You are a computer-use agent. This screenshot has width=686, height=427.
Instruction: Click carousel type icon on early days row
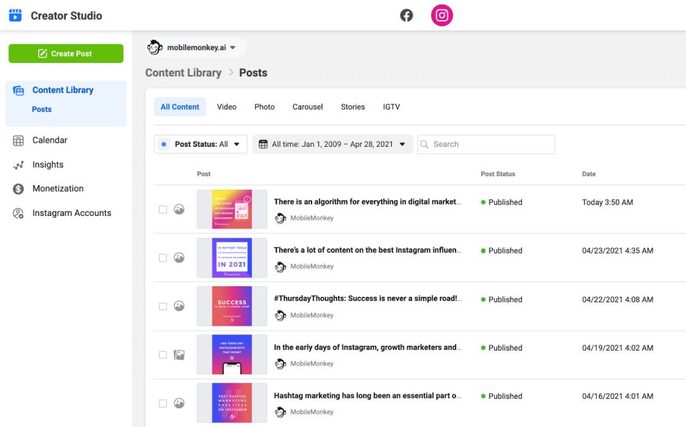coord(179,355)
